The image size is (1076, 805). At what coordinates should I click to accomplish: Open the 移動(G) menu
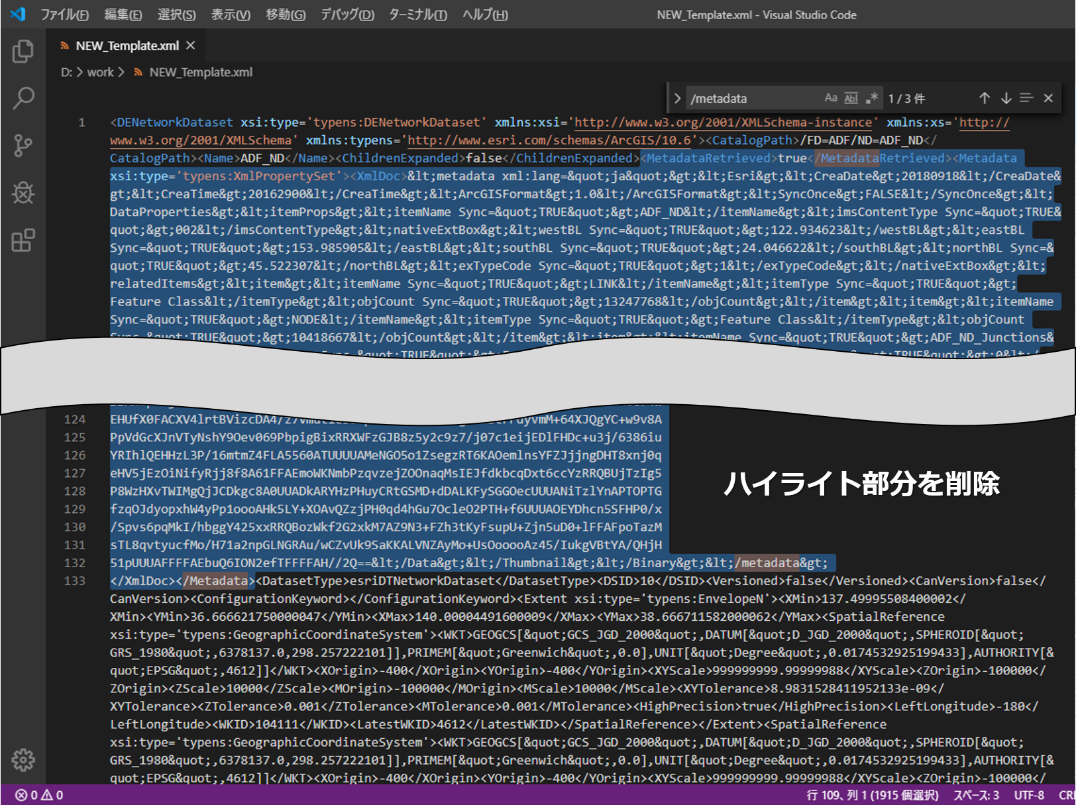coord(286,15)
